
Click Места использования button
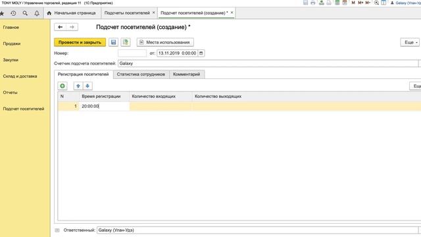tap(165, 42)
